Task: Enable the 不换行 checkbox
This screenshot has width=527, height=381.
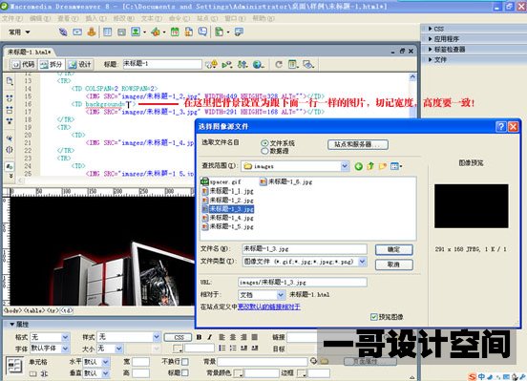Action: 185,362
